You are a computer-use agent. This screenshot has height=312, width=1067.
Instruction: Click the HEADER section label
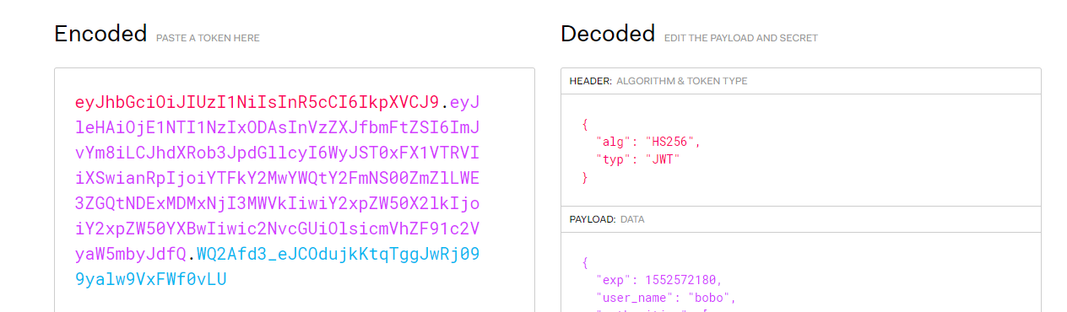click(591, 81)
